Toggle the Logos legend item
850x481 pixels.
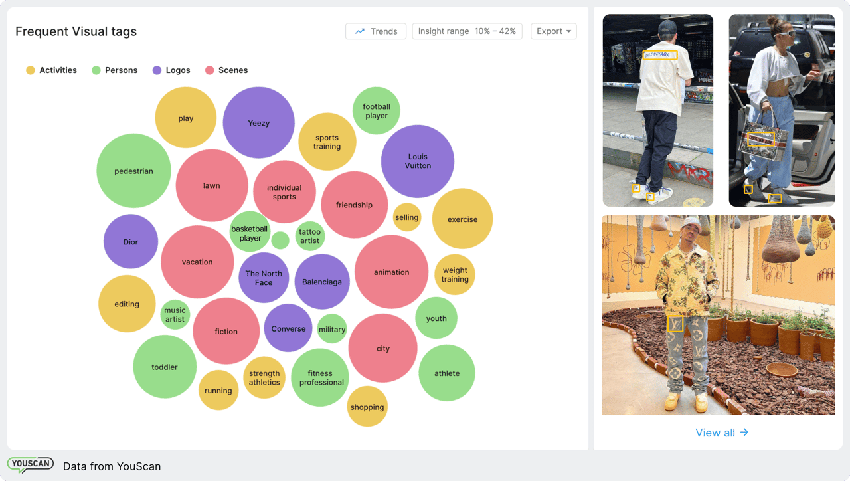(171, 70)
